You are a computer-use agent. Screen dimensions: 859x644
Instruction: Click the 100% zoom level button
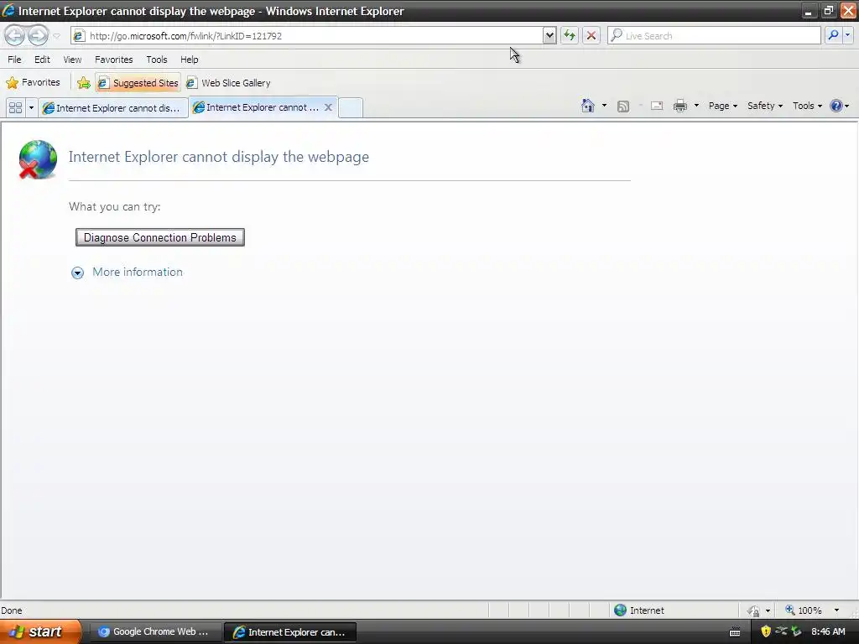point(804,610)
